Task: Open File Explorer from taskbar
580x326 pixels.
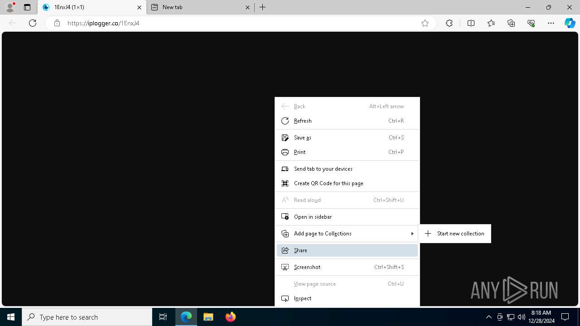Action: tap(208, 317)
